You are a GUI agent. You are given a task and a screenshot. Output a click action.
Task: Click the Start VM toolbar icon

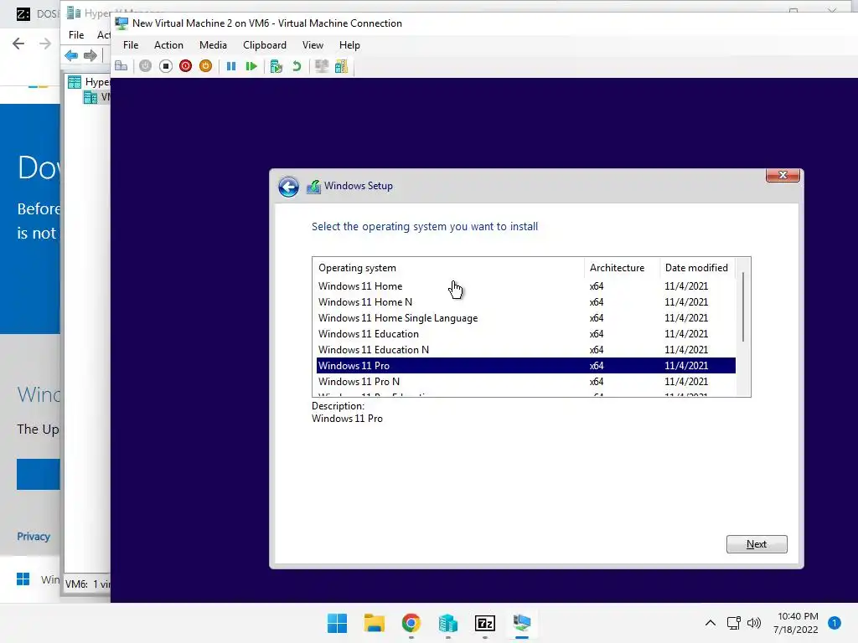[x=145, y=66]
